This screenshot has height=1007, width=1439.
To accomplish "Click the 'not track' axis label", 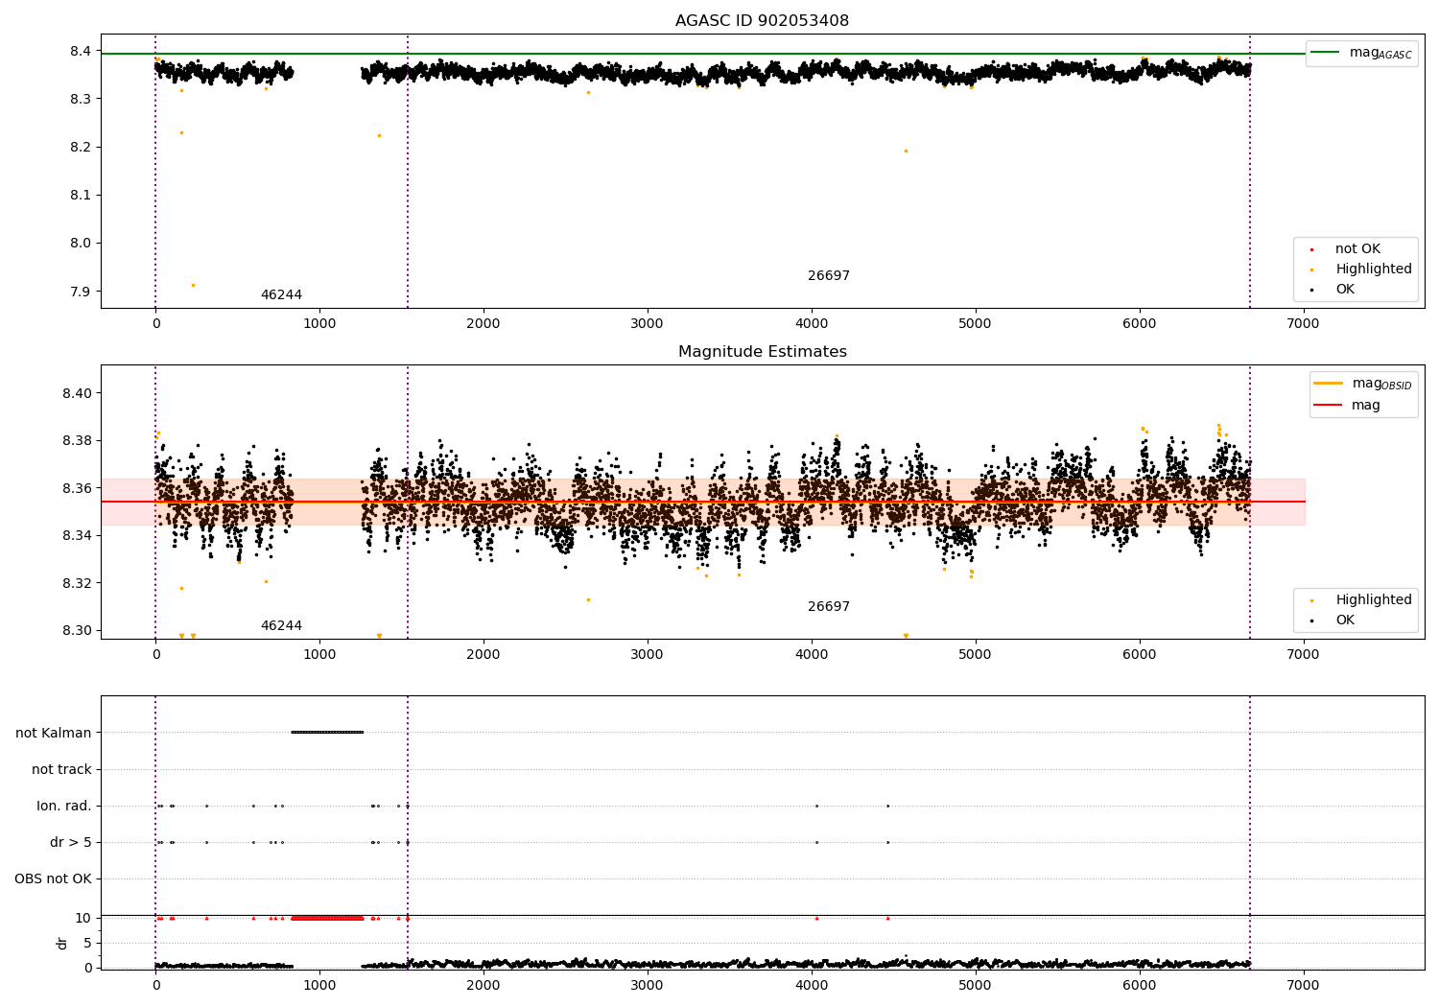I will pos(61,769).
